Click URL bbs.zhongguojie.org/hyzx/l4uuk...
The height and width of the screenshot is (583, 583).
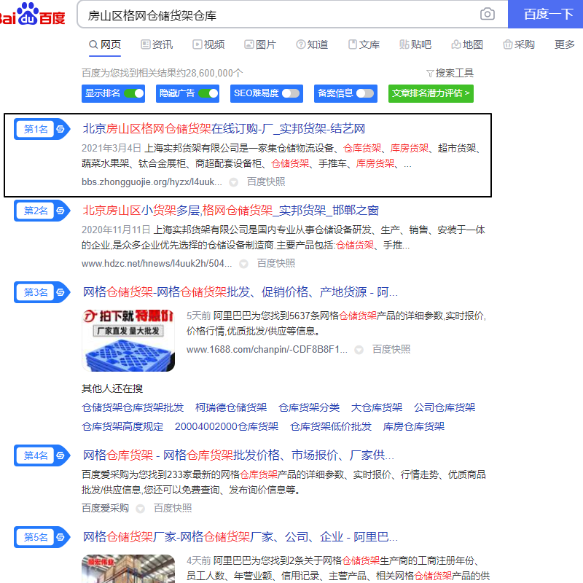click(x=152, y=181)
